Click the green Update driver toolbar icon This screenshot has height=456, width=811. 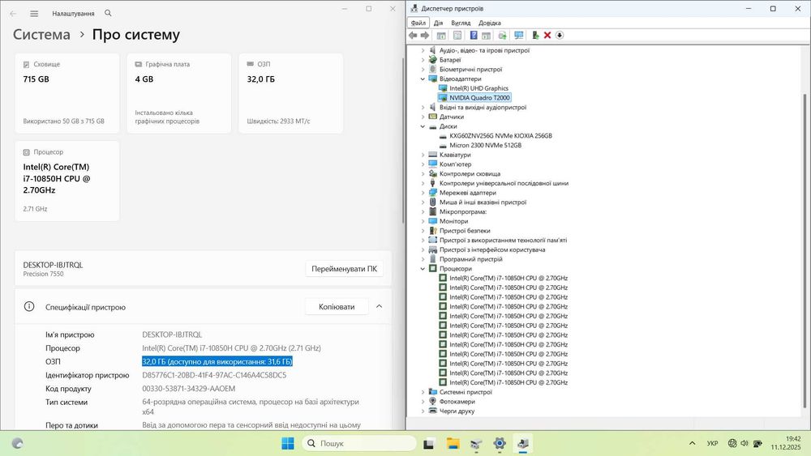click(535, 35)
